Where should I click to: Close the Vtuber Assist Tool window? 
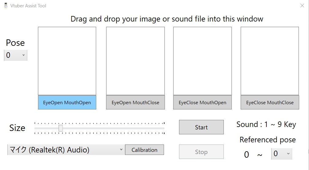(x=302, y=6)
